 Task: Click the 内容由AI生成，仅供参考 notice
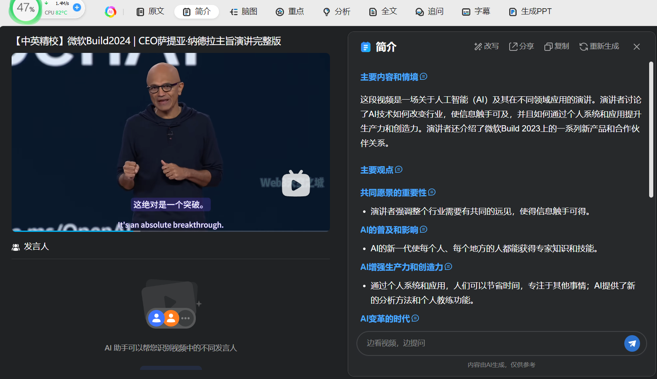coord(501,365)
